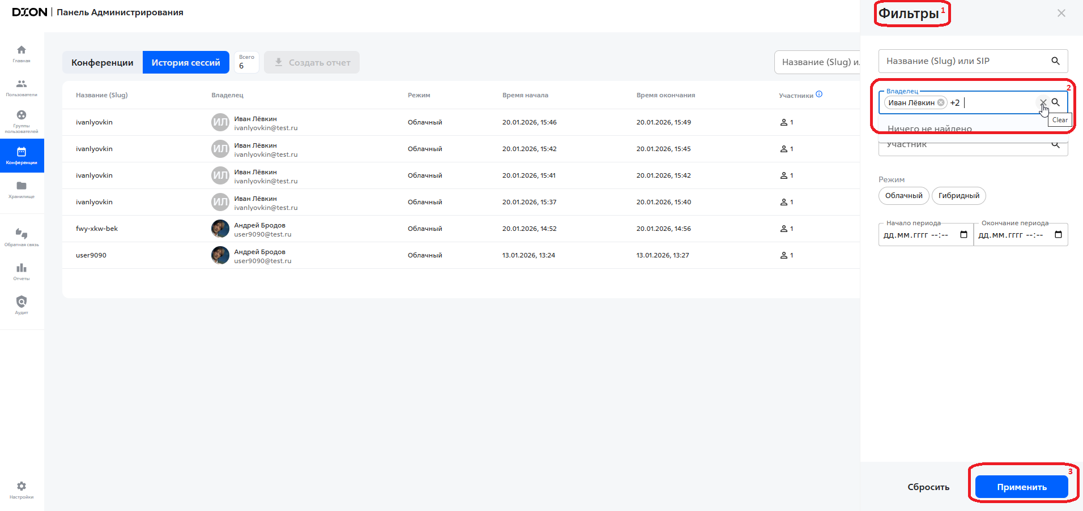Toggle the Гибридный mode filter chip

click(958, 196)
